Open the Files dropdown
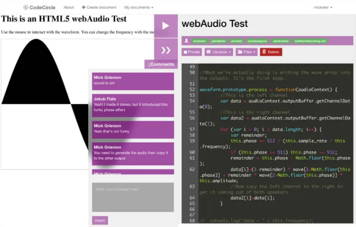This screenshot has height=227, width=356. pyautogui.click(x=247, y=52)
